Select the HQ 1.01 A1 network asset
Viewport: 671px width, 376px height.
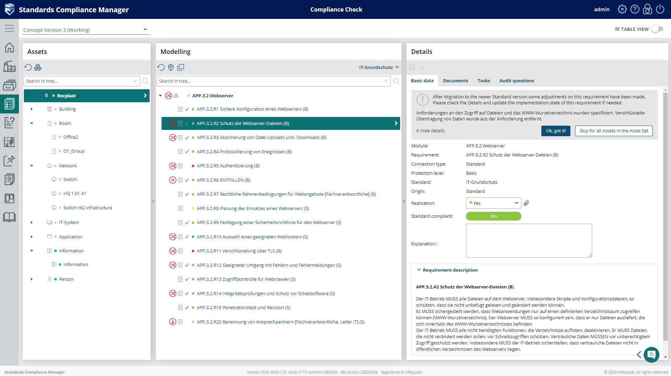[75, 194]
